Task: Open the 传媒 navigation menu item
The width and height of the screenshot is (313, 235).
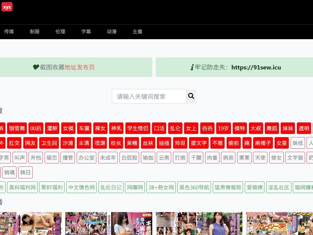Action: coord(9,32)
